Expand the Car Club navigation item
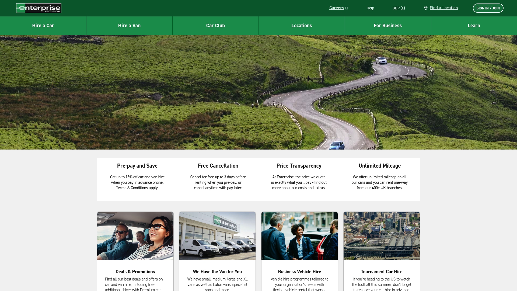517x291 pixels. (x=215, y=26)
